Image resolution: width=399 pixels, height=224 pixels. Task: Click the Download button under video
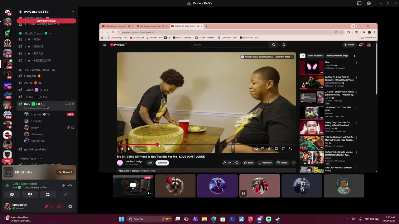(x=265, y=163)
